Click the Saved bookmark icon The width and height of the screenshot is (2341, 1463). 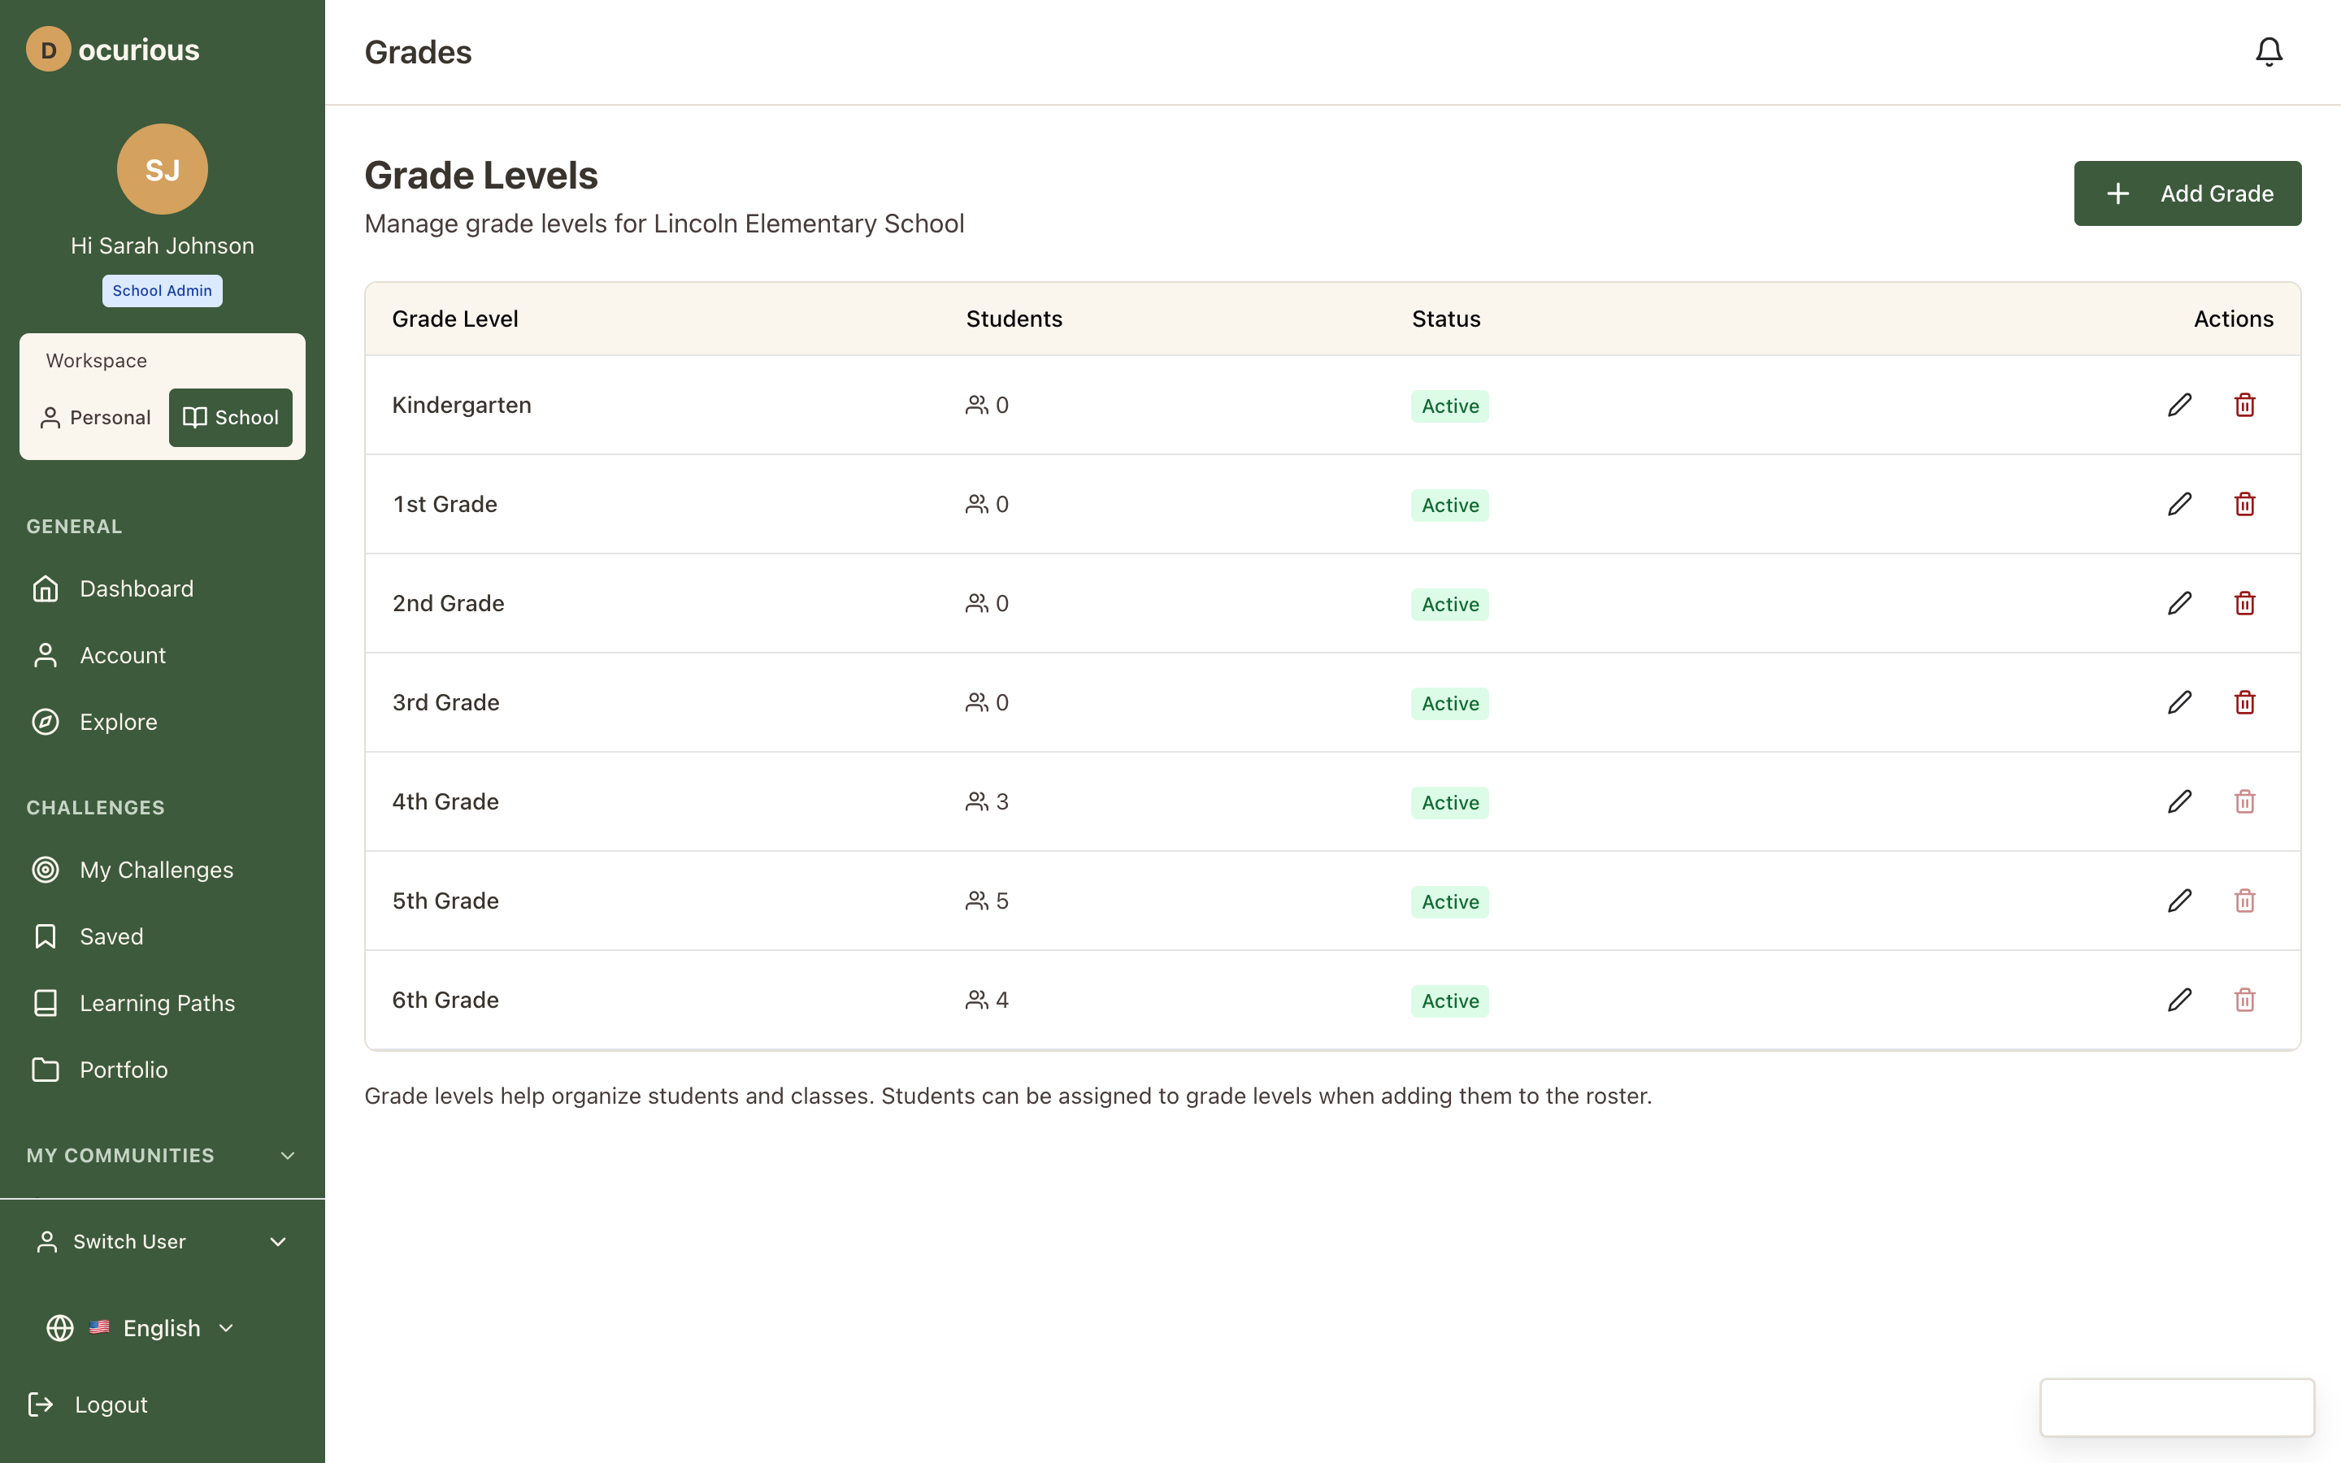click(46, 936)
